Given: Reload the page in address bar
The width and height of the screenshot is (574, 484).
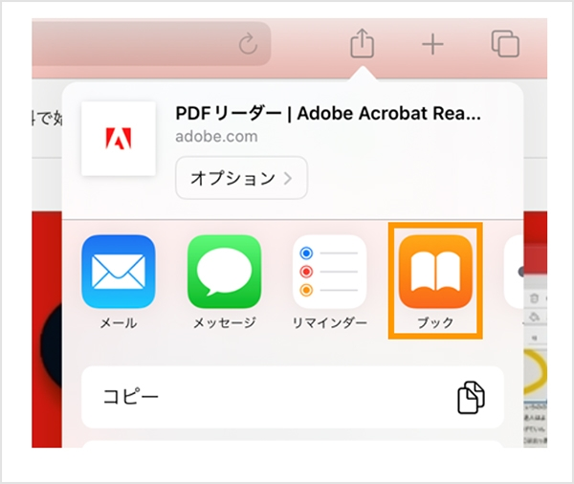Looking at the screenshot, I should 248,44.
